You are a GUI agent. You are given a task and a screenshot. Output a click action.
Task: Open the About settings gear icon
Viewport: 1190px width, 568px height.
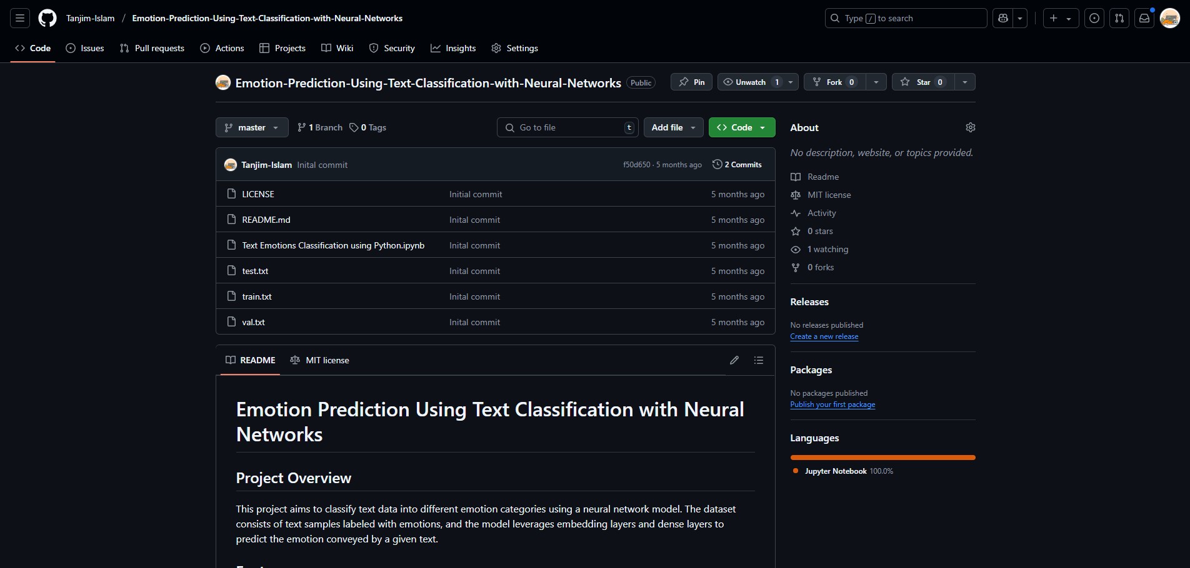(970, 127)
